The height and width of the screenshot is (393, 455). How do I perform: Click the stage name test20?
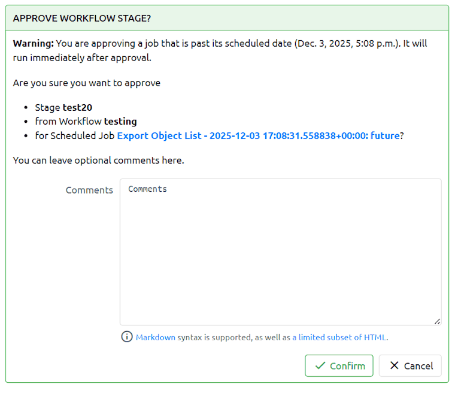coord(77,108)
